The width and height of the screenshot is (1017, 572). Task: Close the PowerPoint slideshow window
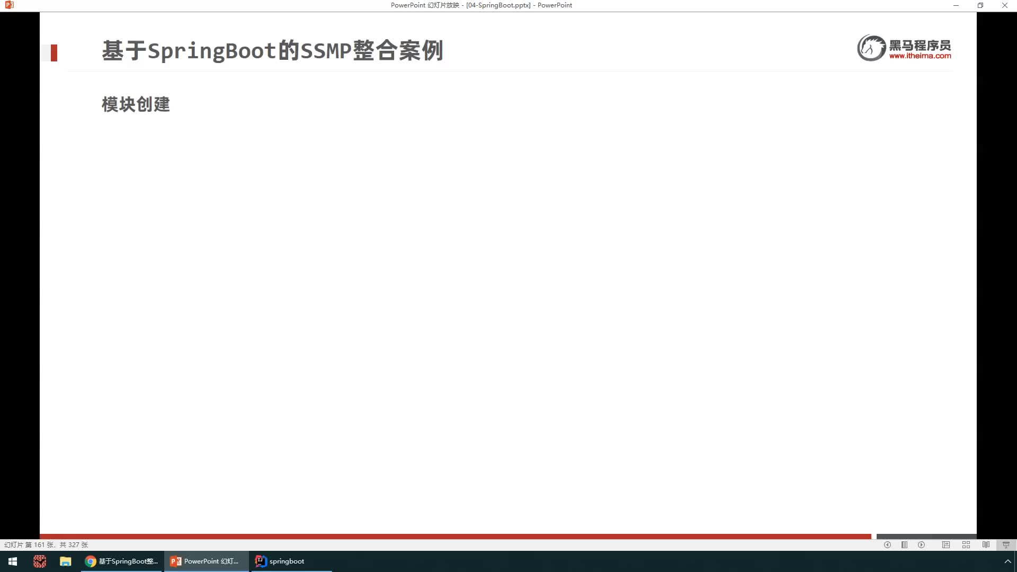tap(1005, 5)
